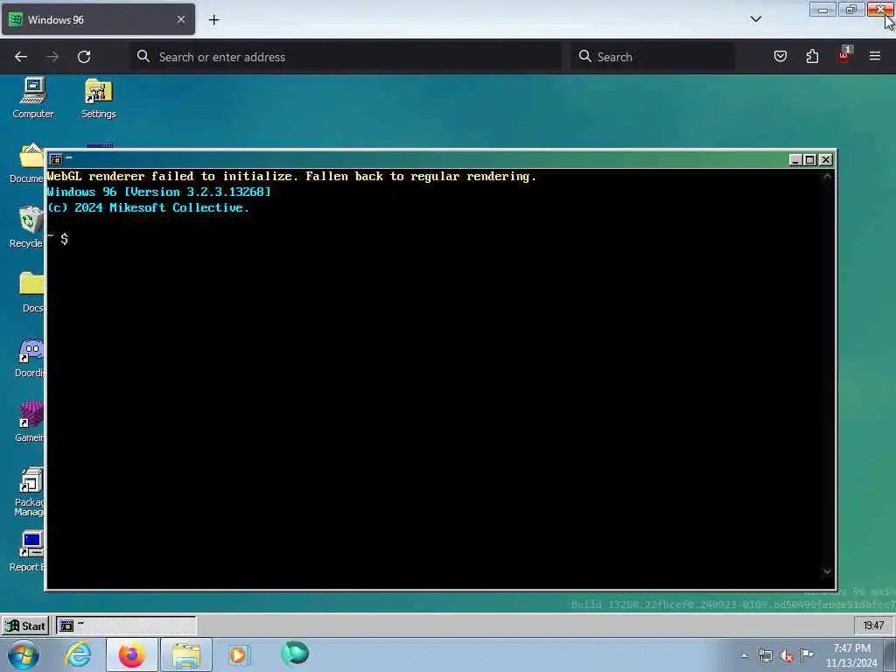Focus the Search or enter address bar
The image size is (896, 672).
346,57
